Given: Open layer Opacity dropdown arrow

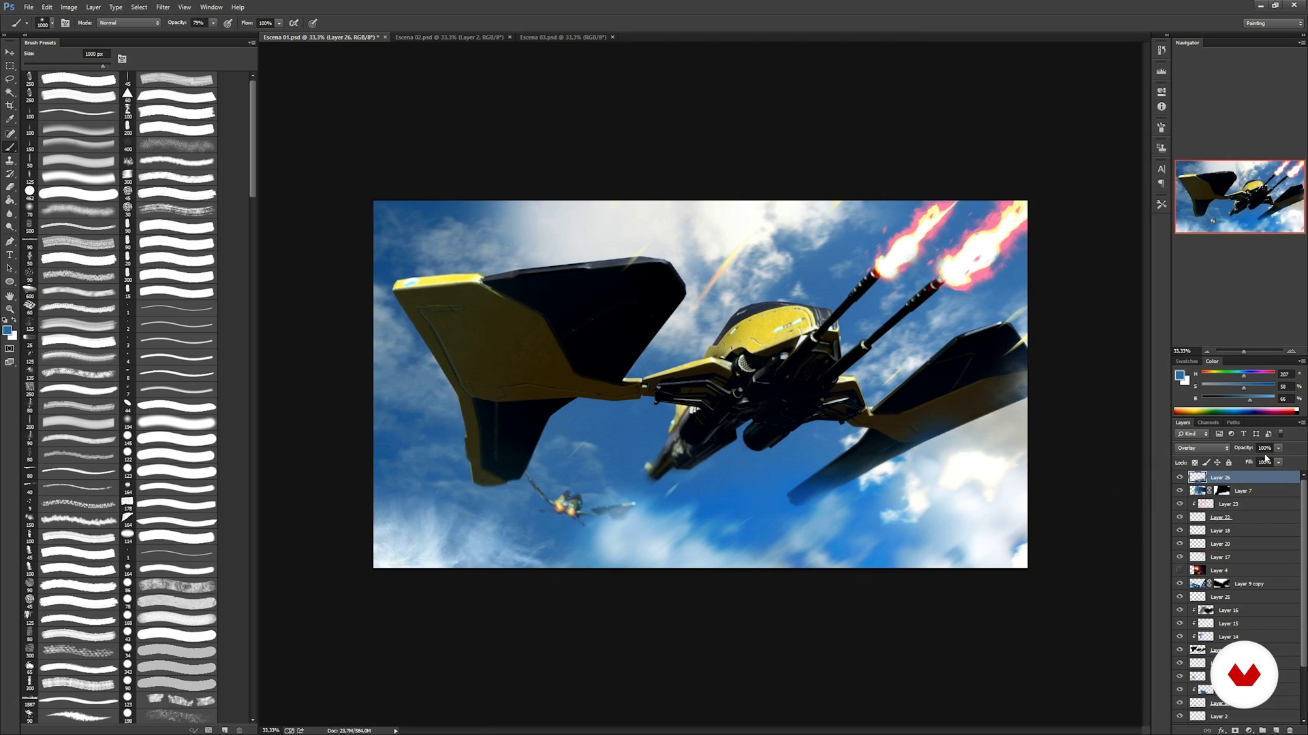Looking at the screenshot, I should pyautogui.click(x=1279, y=448).
